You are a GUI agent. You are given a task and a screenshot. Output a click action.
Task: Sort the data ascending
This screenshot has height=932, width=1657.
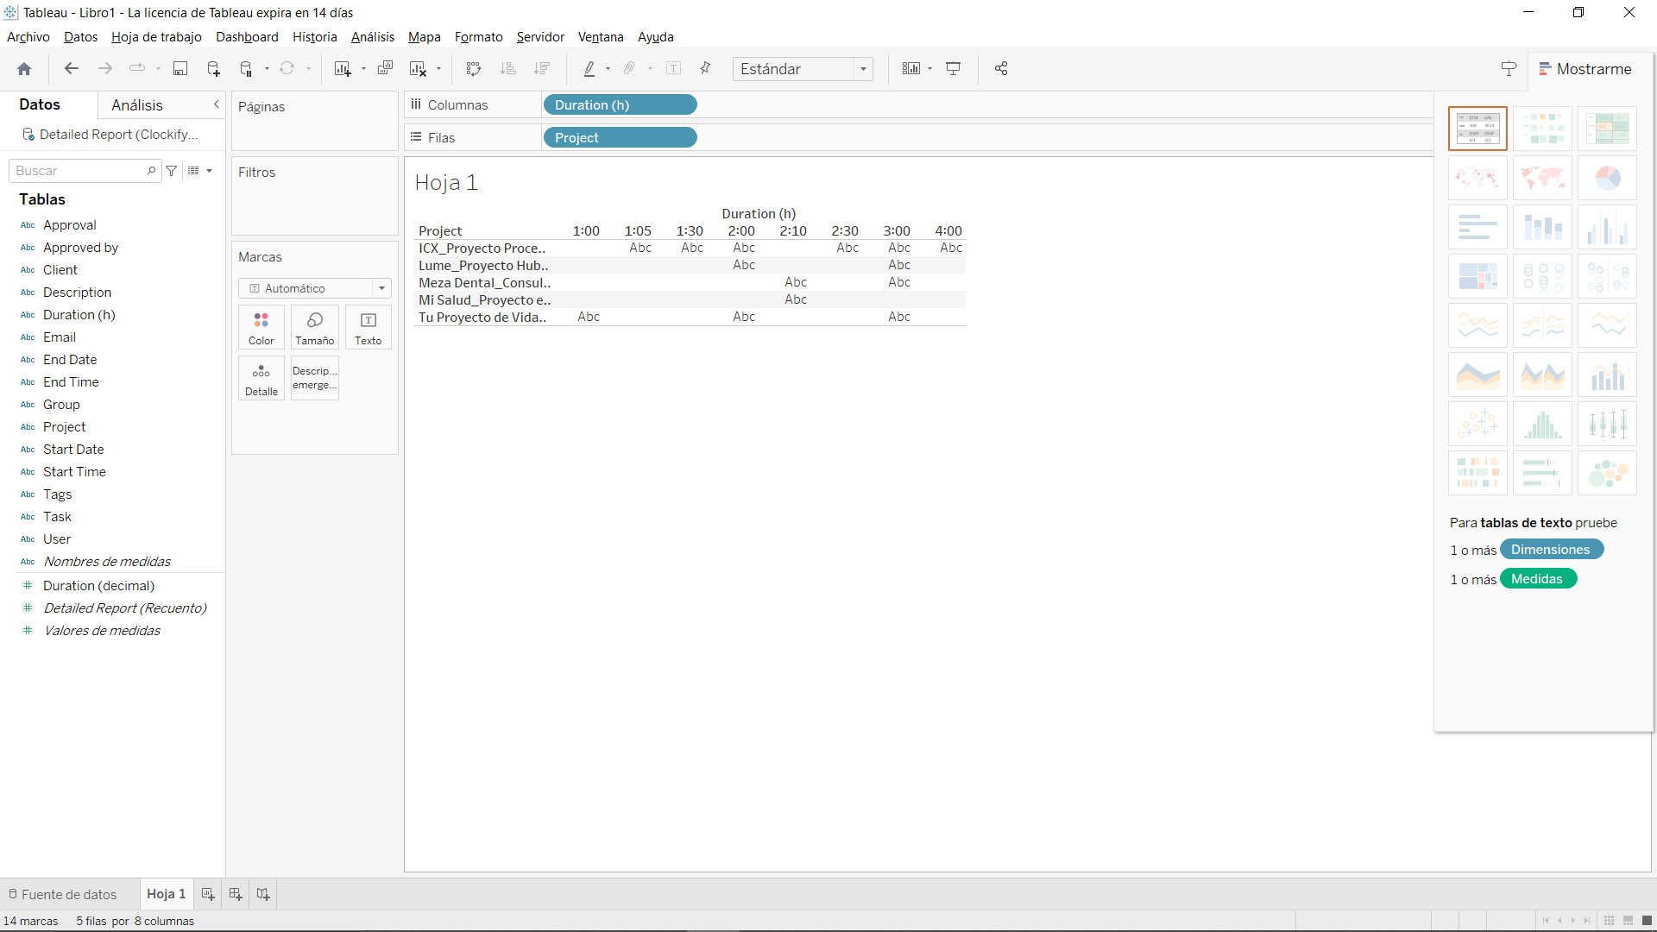[x=509, y=68]
